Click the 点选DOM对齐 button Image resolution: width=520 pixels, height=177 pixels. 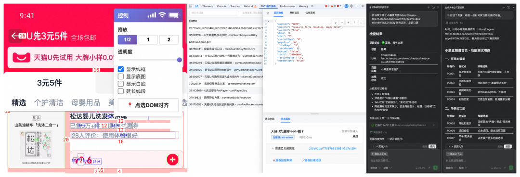coord(148,105)
